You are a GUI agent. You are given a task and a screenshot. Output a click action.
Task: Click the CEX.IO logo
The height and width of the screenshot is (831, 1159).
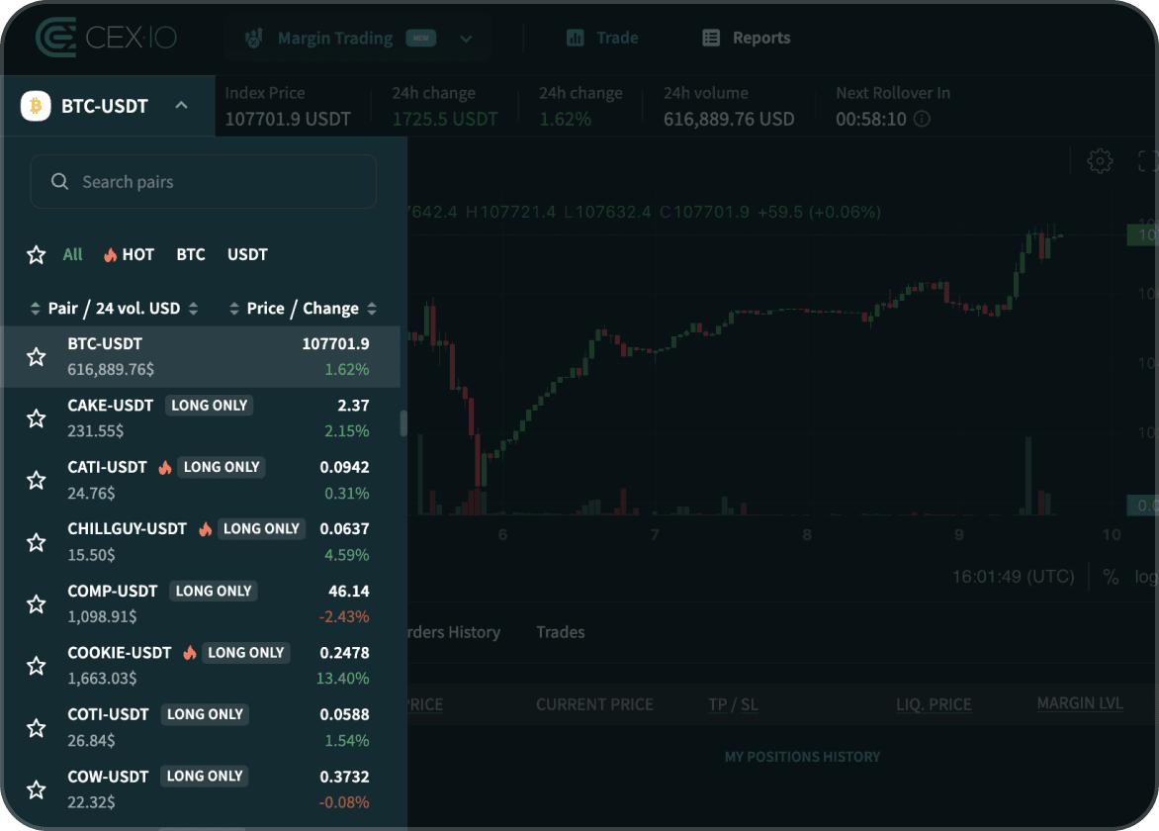click(x=107, y=37)
